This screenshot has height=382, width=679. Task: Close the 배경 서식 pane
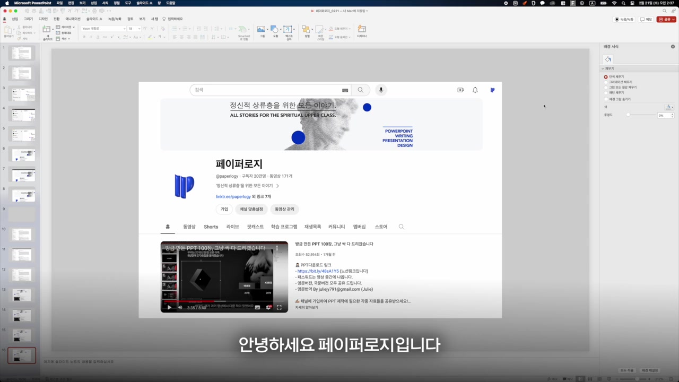tap(673, 47)
